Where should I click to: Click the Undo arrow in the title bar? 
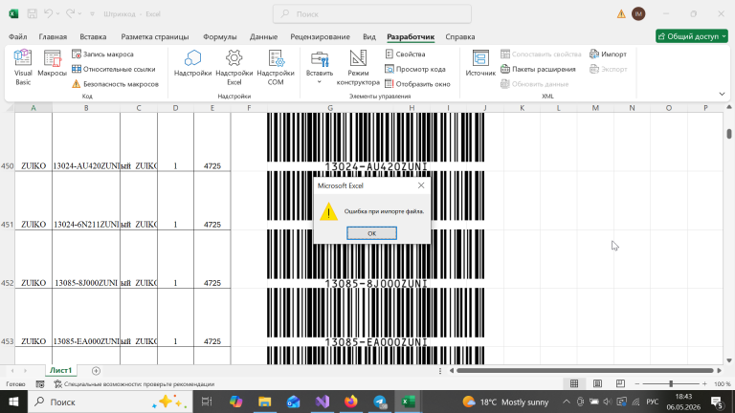click(x=48, y=14)
